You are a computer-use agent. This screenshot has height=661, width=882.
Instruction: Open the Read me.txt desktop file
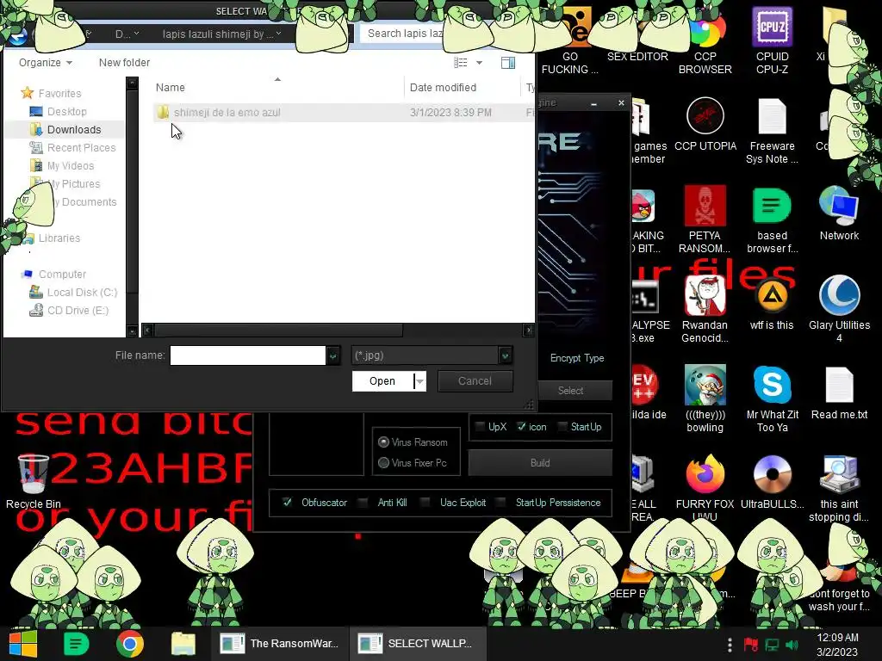click(839, 392)
